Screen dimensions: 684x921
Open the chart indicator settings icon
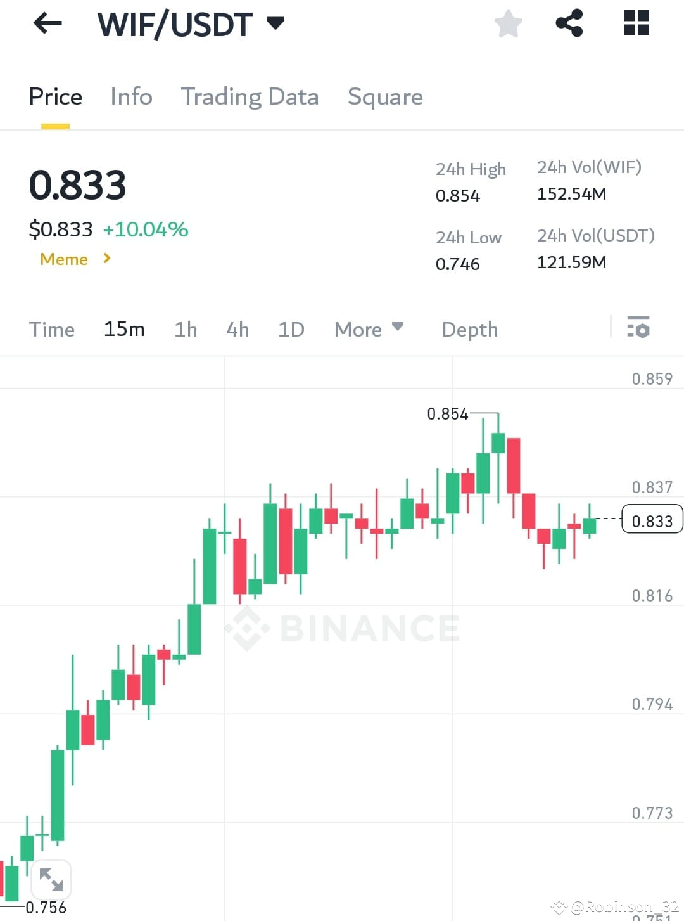(639, 328)
